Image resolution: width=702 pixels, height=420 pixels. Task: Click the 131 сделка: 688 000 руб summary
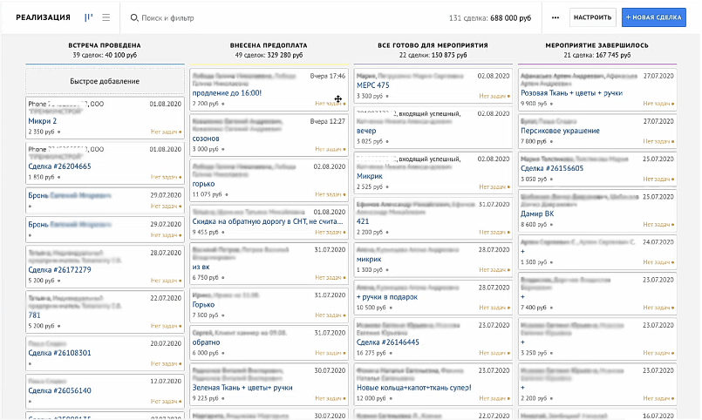tap(490, 18)
